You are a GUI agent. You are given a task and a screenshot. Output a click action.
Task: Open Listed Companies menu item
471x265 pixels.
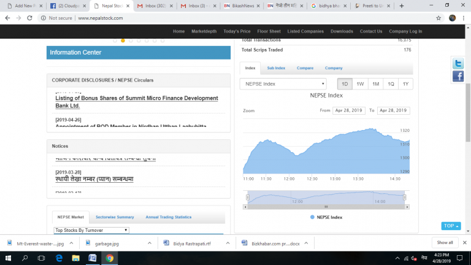point(305,31)
